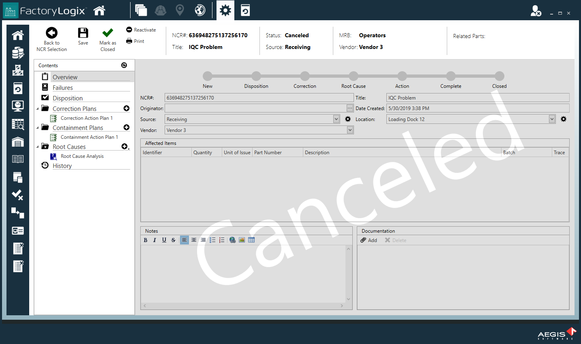
Task: Insert a hyperlink in the Notes toolbar
Action: coord(232,240)
